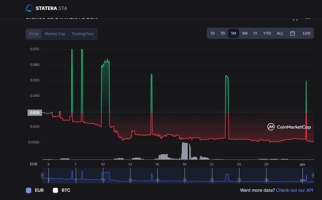The height and width of the screenshot is (200, 322).
Task: Uncheck the EUR currency checkbox
Action: click(29, 190)
